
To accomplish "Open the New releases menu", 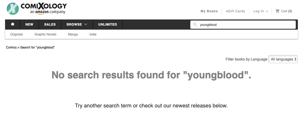I will [29, 24].
